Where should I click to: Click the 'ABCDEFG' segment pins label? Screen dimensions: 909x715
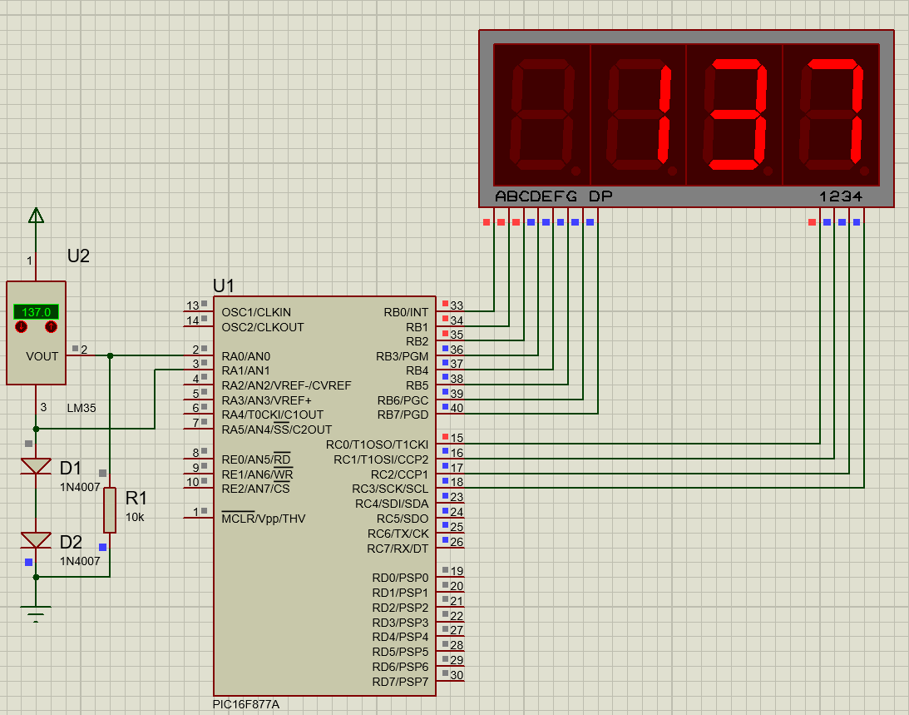click(536, 196)
